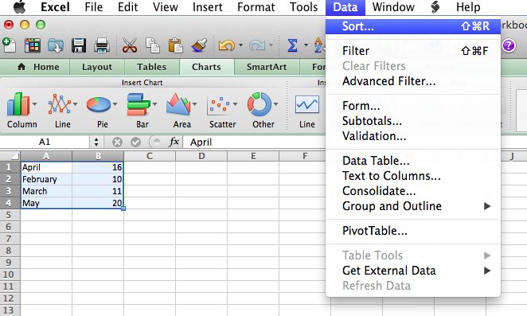Open the Group and Outline submenu
The width and height of the screenshot is (527, 316).
(413, 206)
